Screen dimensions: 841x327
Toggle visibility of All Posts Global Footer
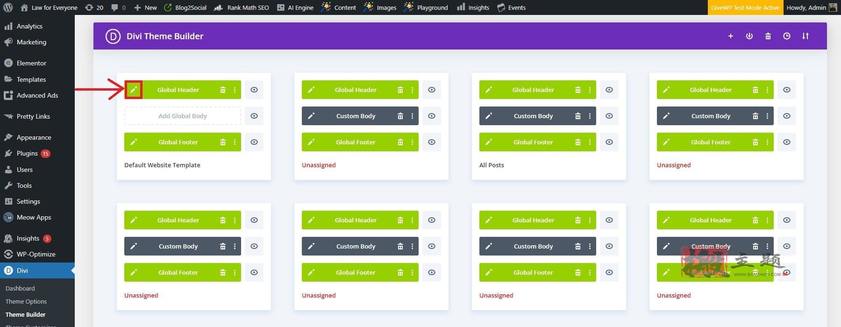[609, 142]
